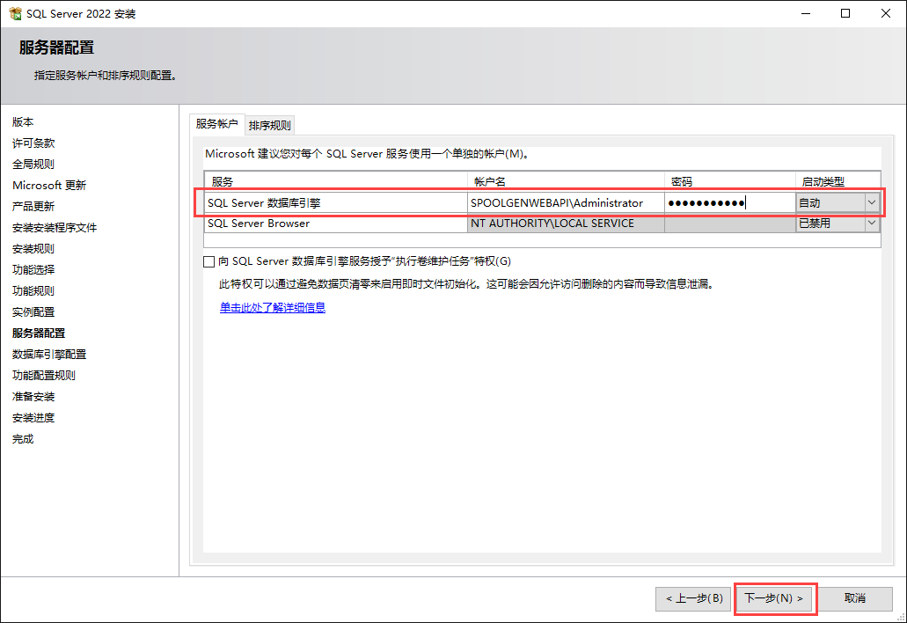
Task: Go back with 上一步(B) button
Action: click(694, 598)
